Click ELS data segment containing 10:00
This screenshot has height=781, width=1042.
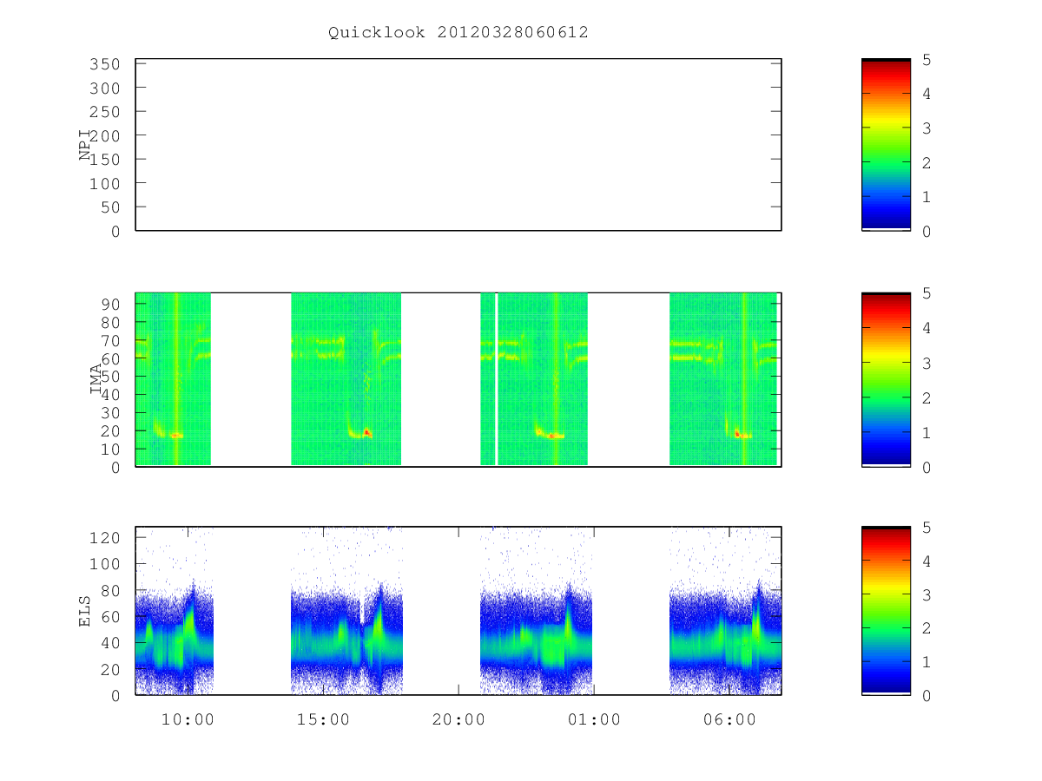pos(174,611)
